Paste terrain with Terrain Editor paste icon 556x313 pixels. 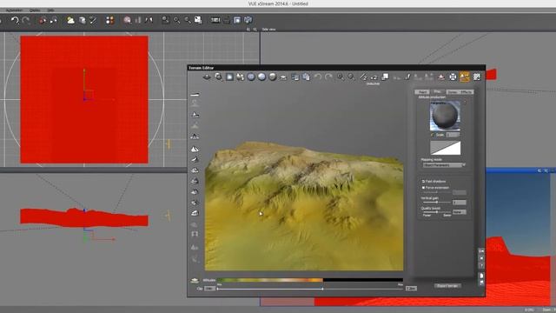click(306, 77)
